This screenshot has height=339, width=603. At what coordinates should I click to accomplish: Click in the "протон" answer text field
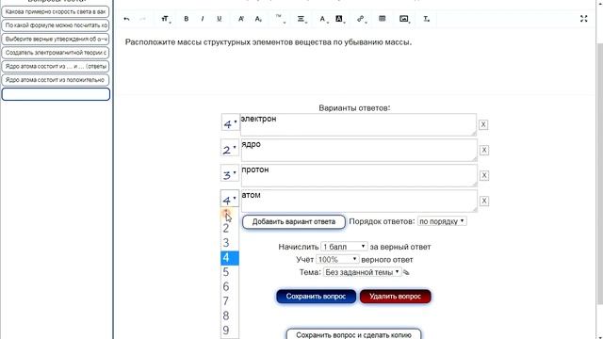359,175
